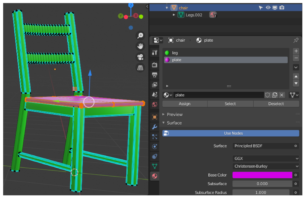306x198 pixels.
Task: Hide chair in viewport via the eye icon
Action: (268, 8)
